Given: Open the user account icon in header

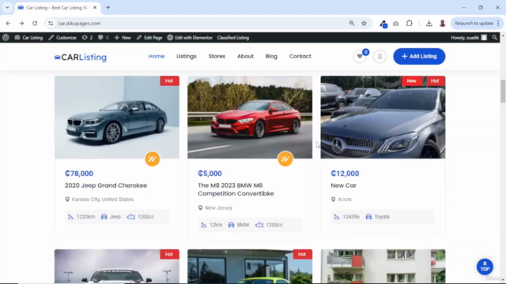Looking at the screenshot, I should [379, 57].
